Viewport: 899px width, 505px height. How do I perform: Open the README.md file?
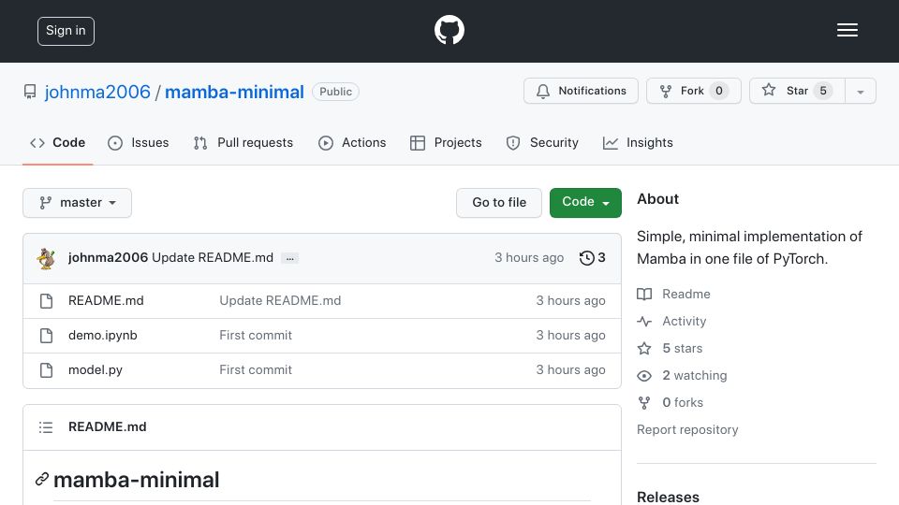106,300
